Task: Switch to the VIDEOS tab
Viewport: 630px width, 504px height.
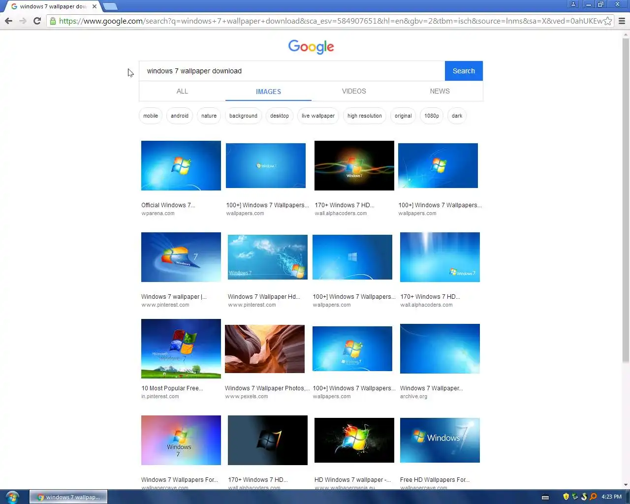Action: click(354, 91)
